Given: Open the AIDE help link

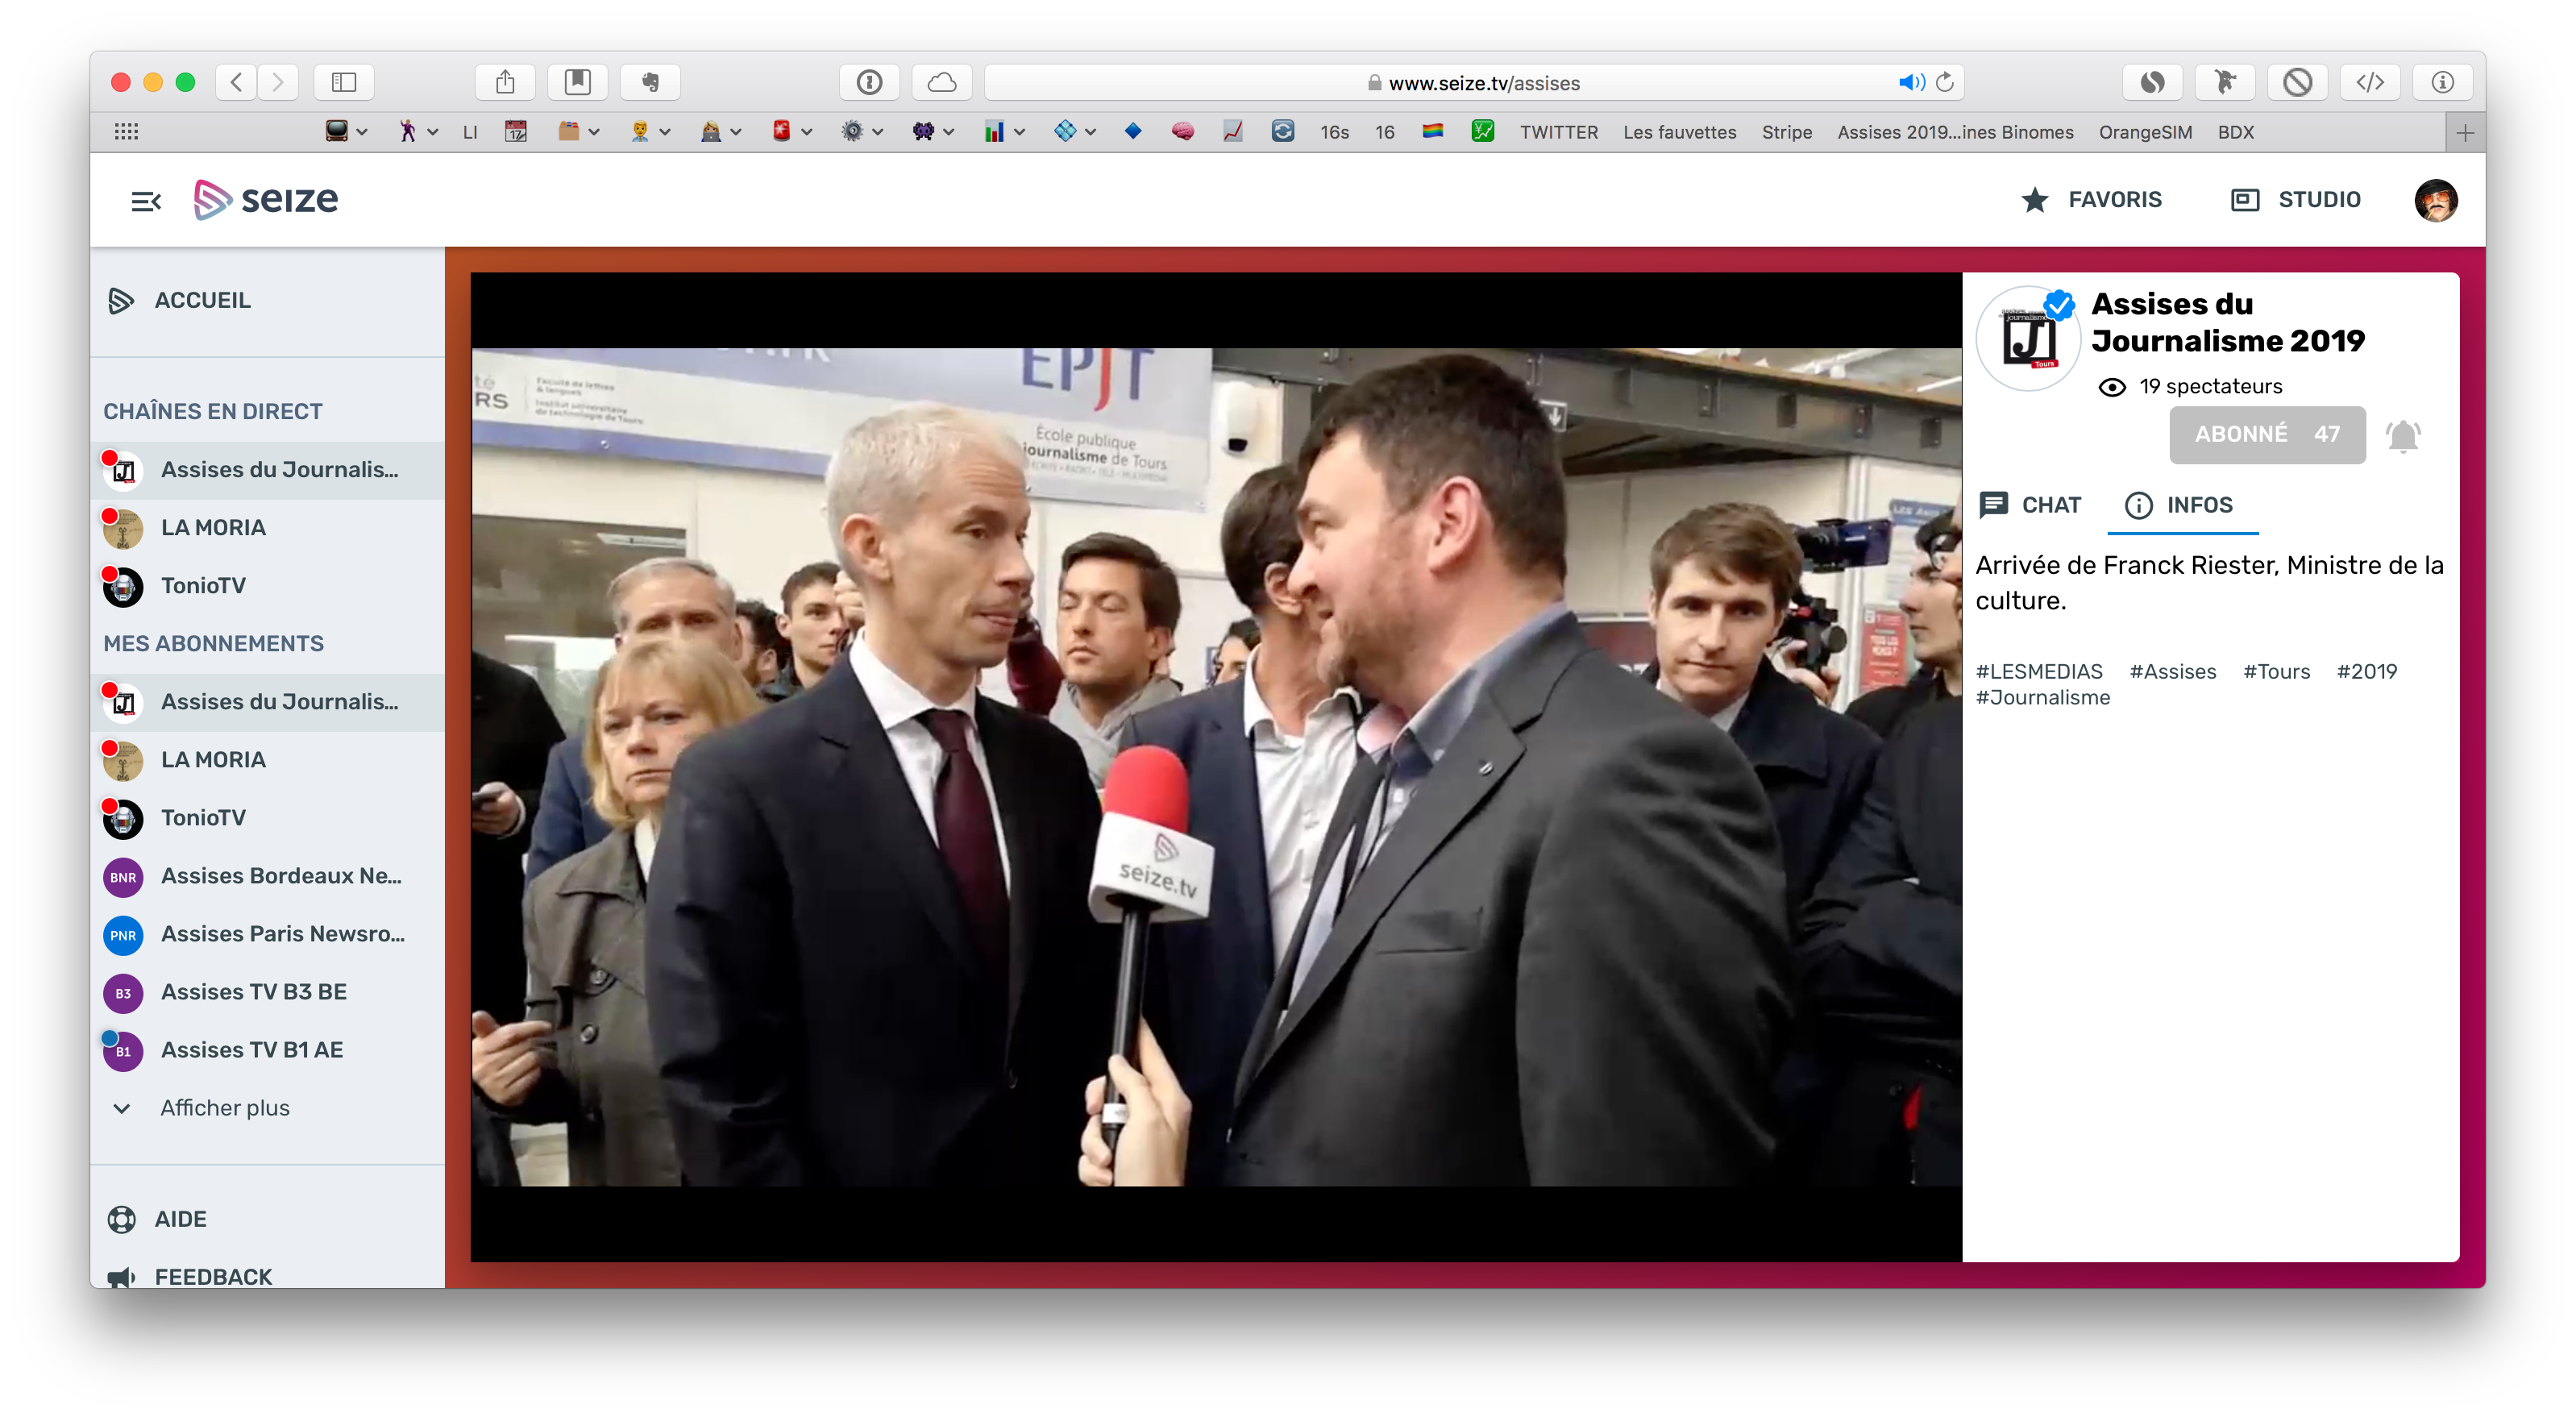Looking at the screenshot, I should click(180, 1219).
